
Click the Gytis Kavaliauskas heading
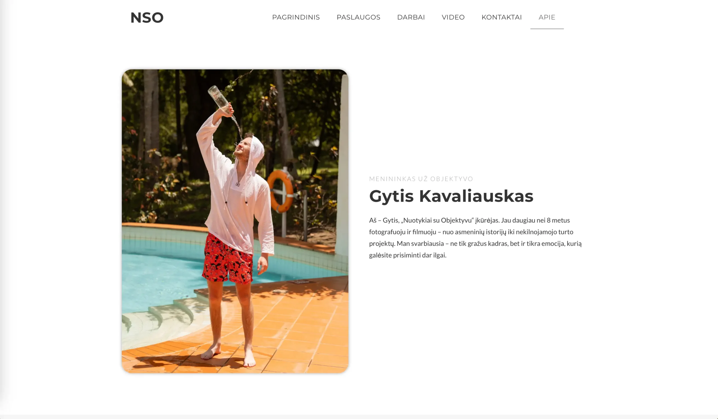[x=451, y=196]
